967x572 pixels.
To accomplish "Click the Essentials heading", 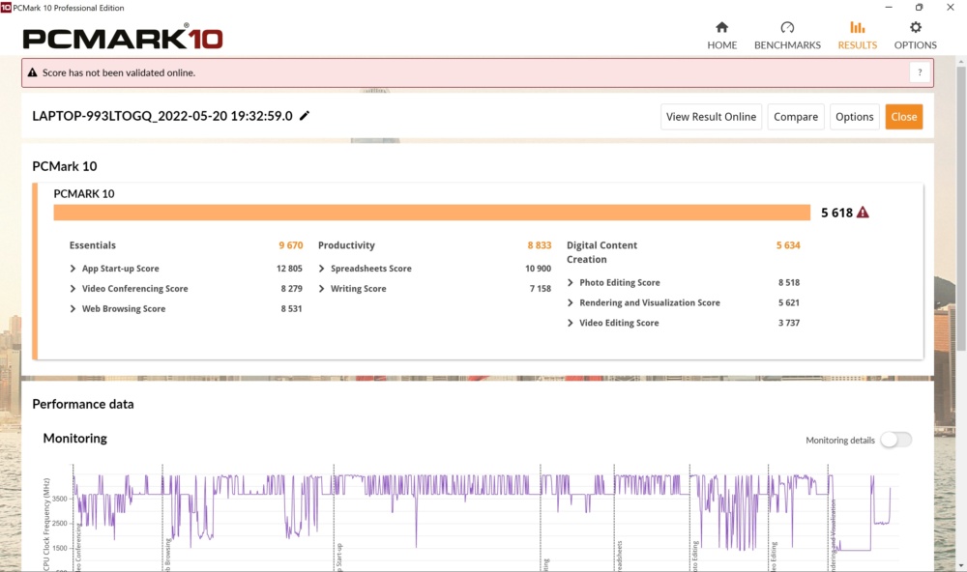I will pyautogui.click(x=93, y=245).
